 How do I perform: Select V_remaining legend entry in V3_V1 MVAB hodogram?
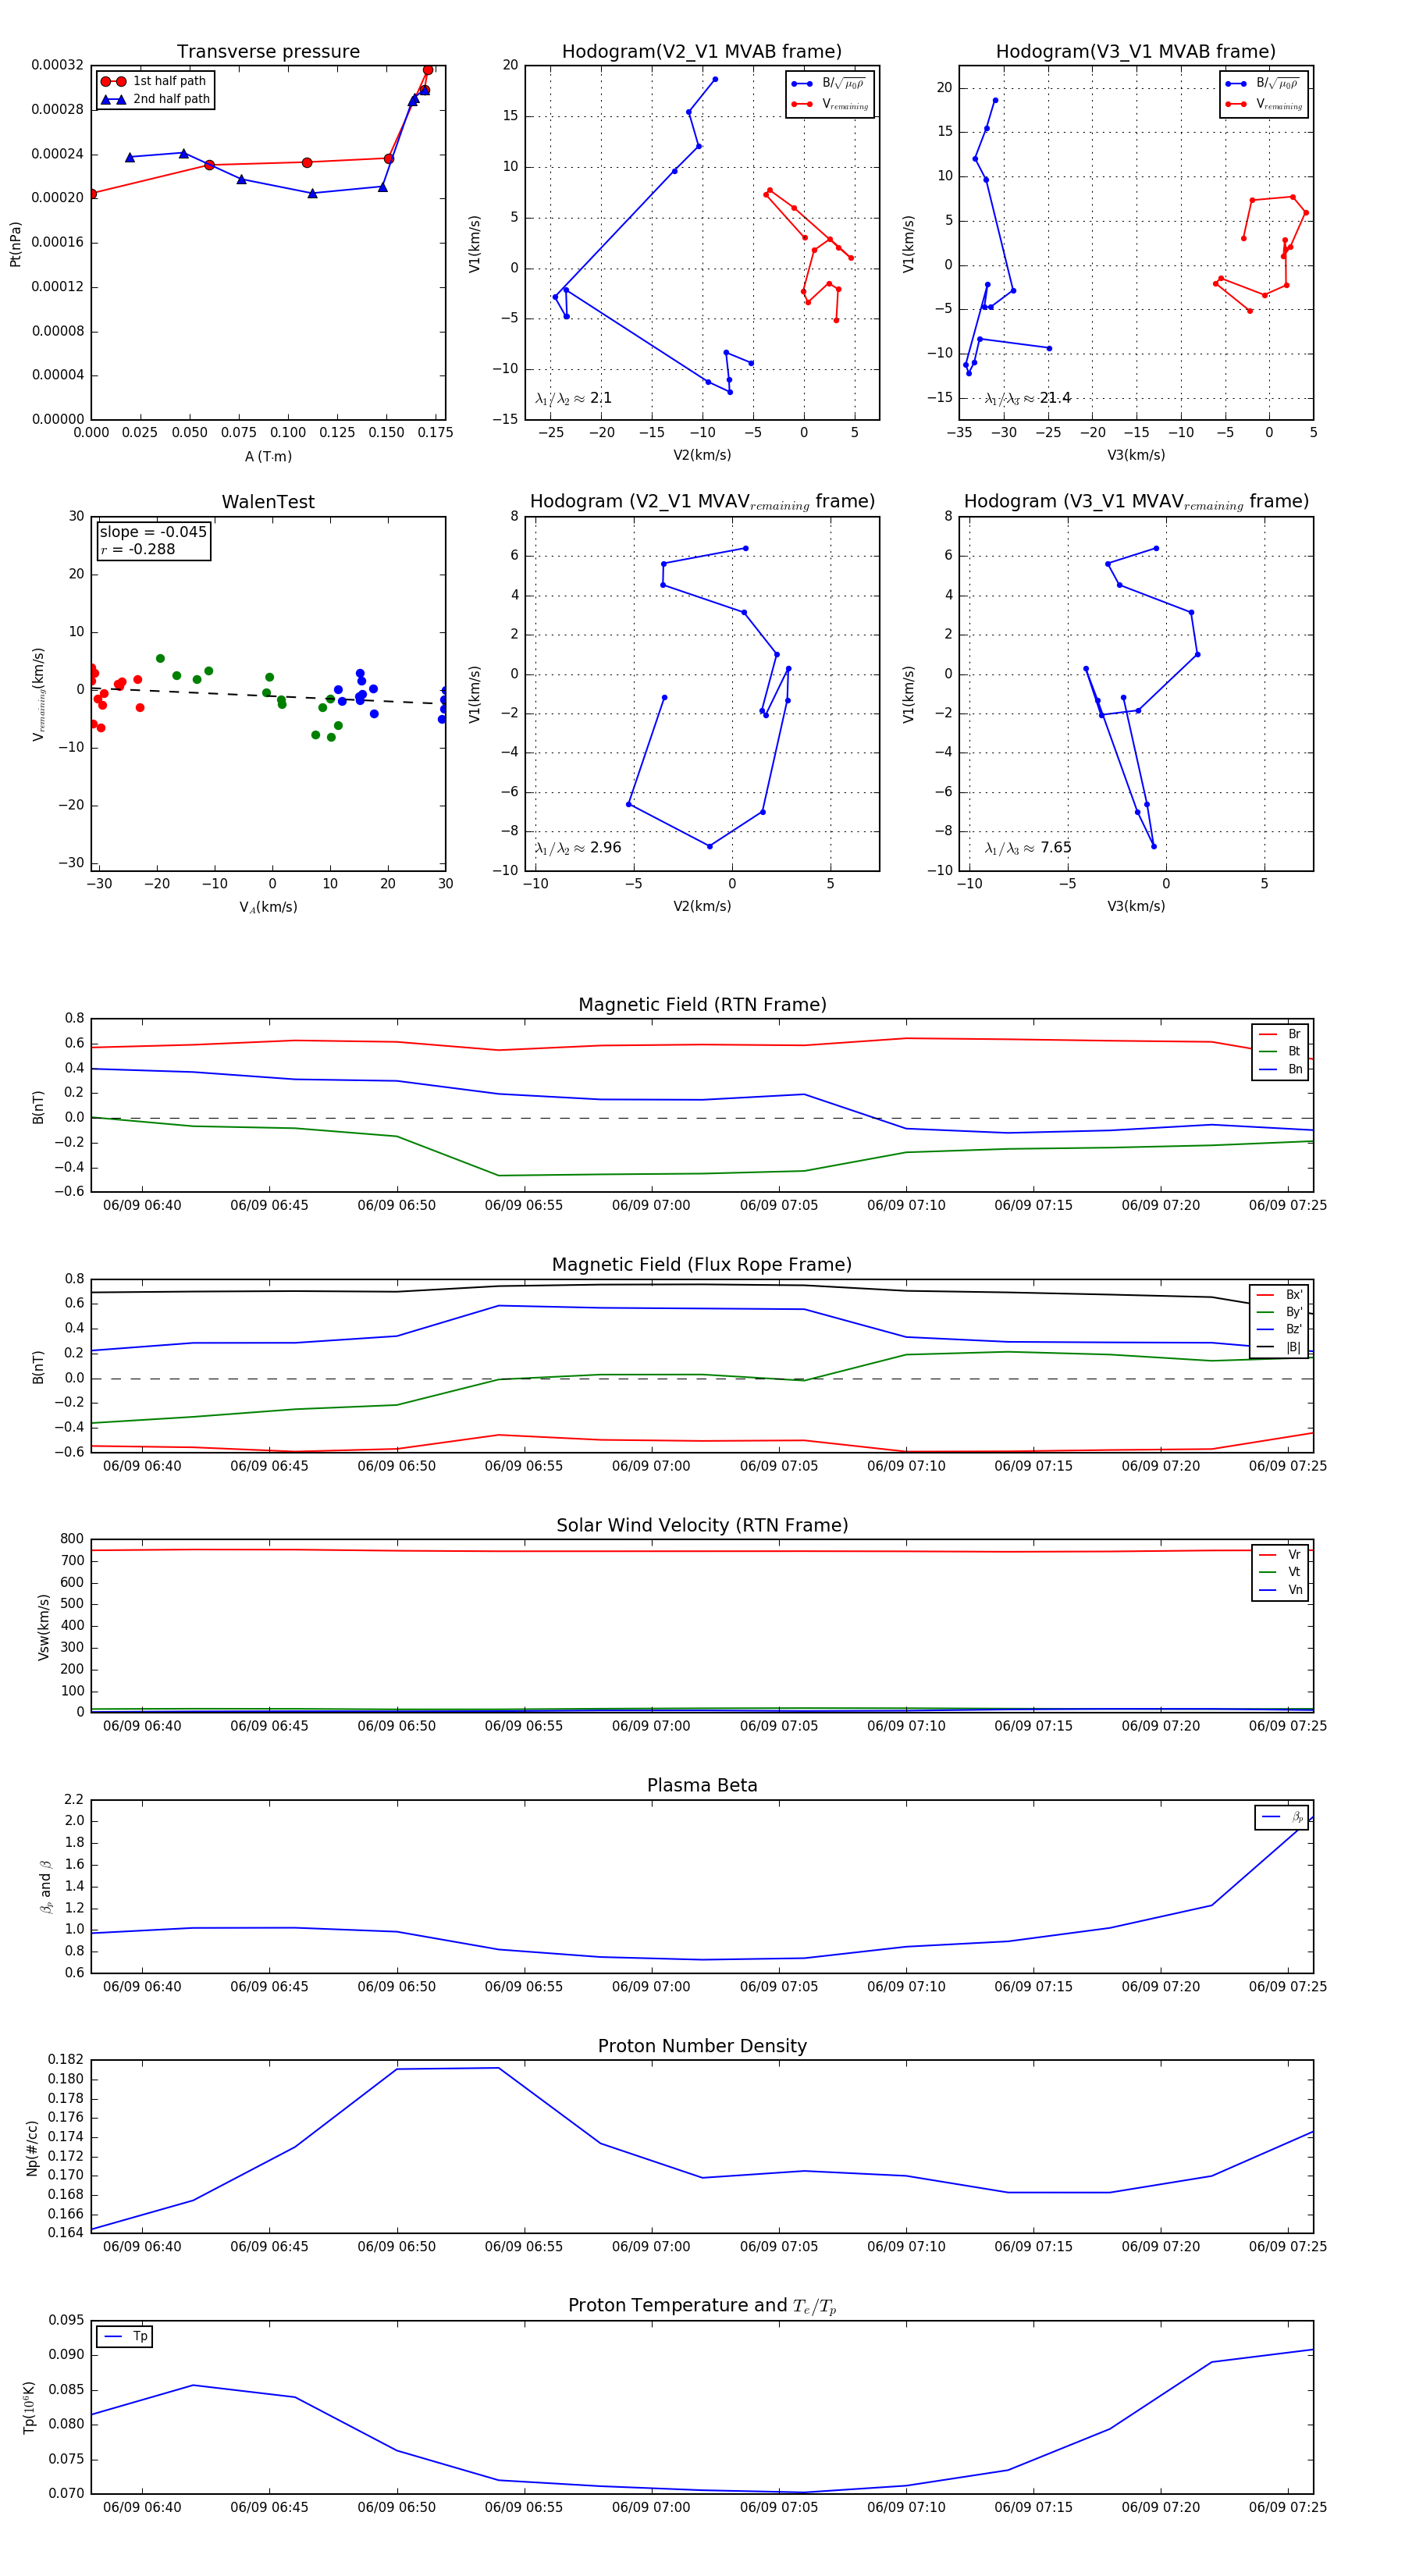coord(1263,104)
